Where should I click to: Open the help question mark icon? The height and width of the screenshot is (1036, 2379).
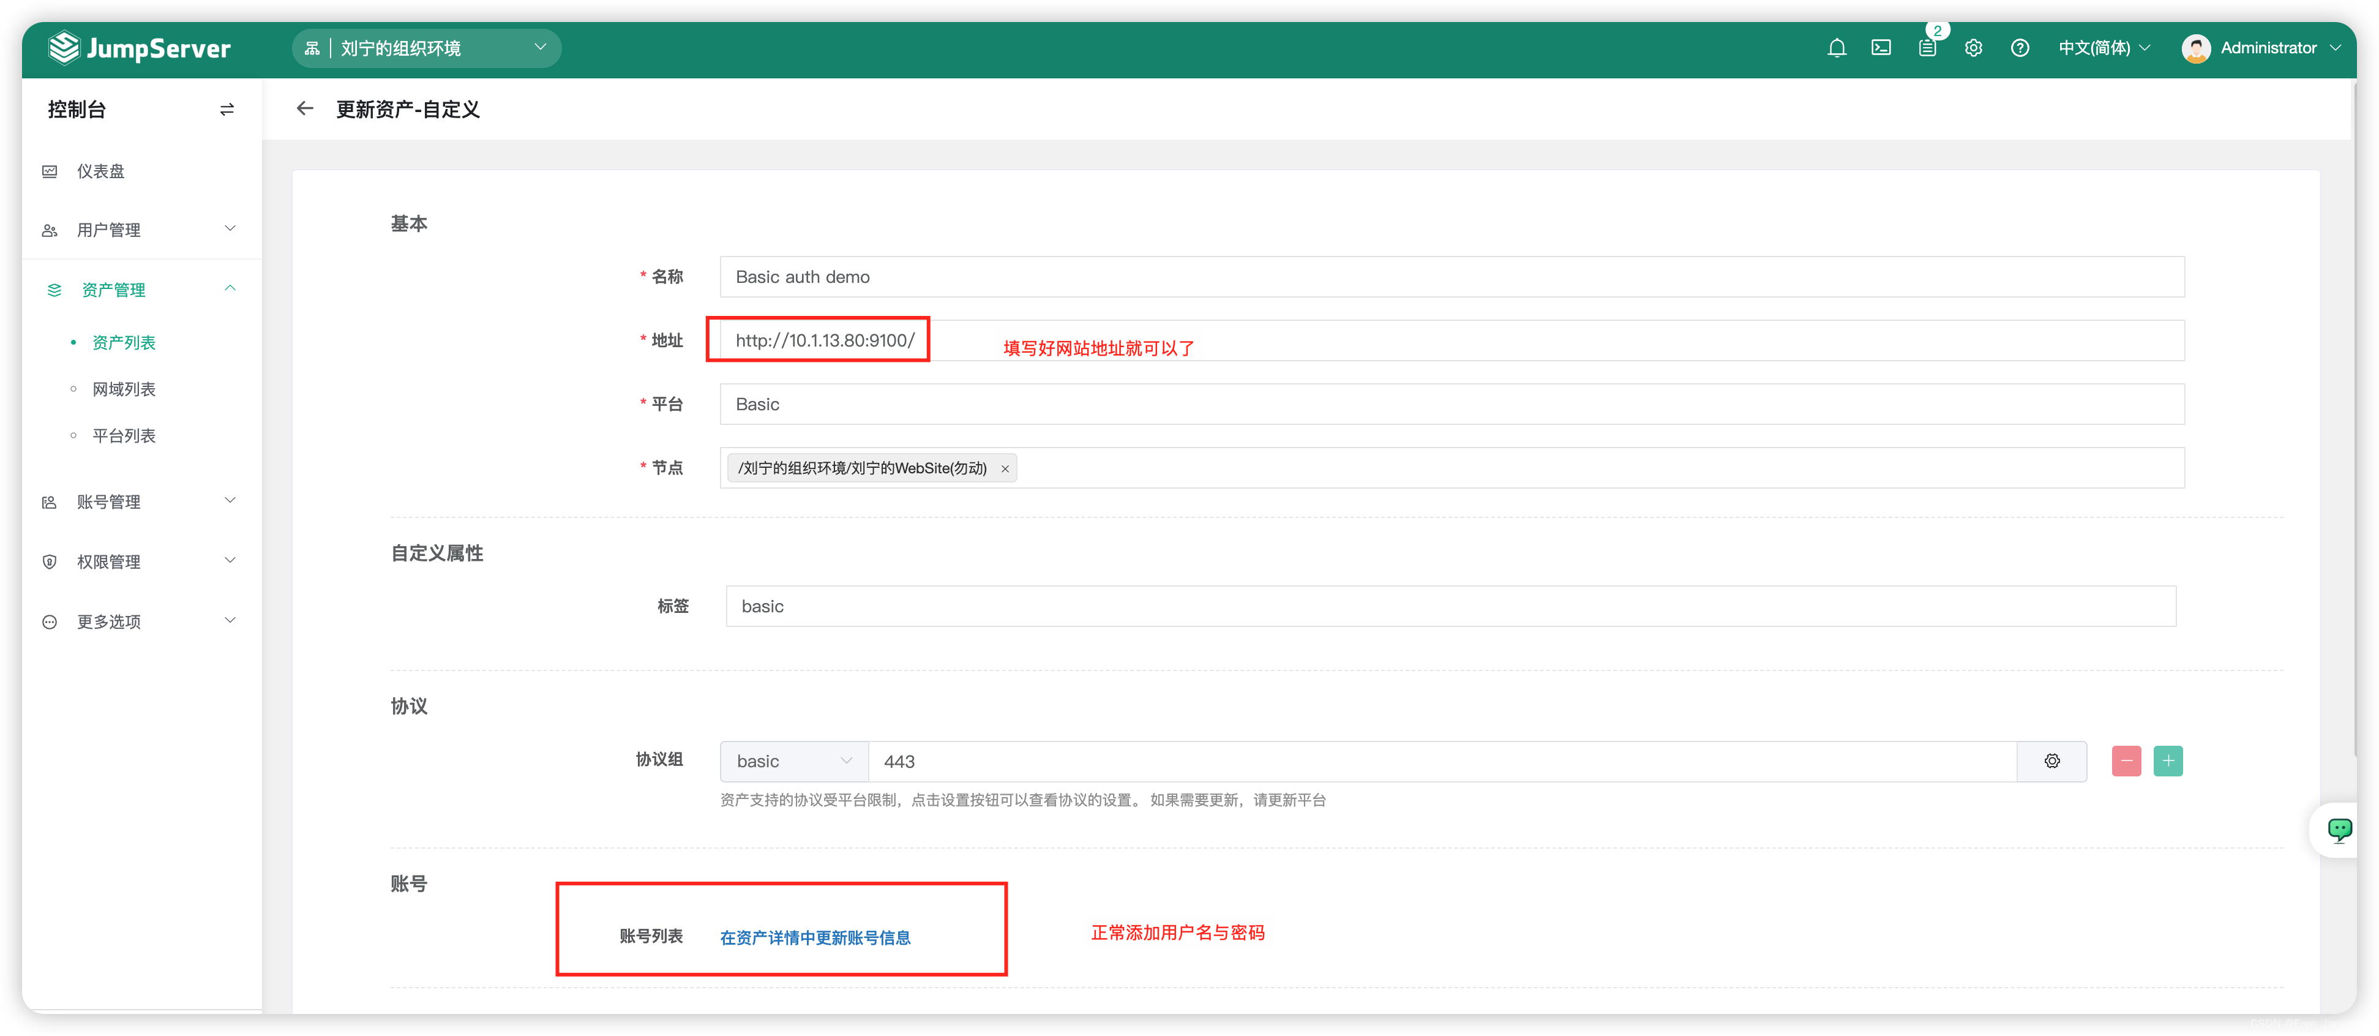[x=2020, y=47]
